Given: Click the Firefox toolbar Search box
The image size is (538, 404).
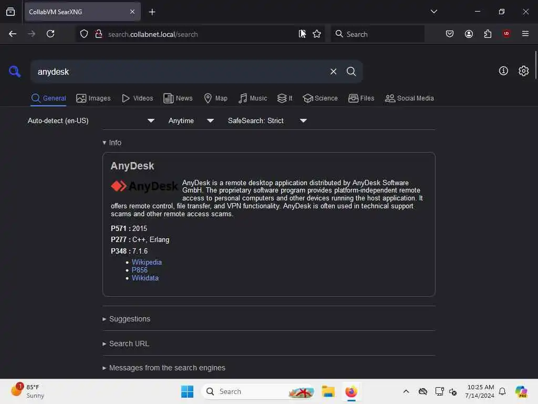Looking at the screenshot, I should (x=377, y=34).
